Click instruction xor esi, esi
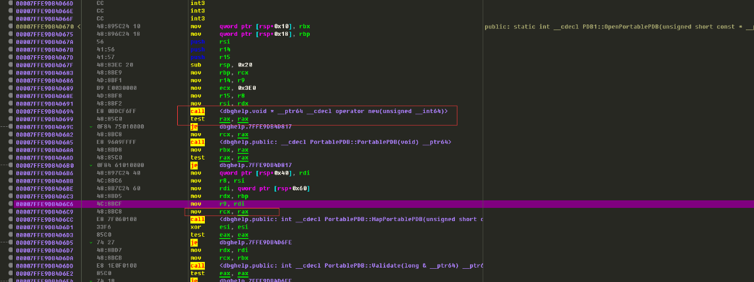The image size is (754, 282). point(219,227)
